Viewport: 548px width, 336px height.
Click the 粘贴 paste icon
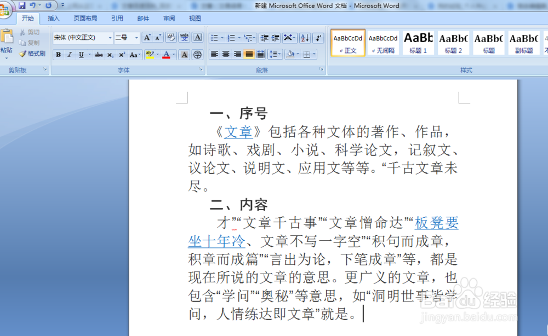tap(7, 37)
